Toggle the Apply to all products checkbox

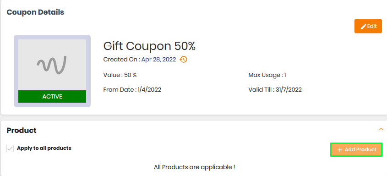click(x=10, y=148)
